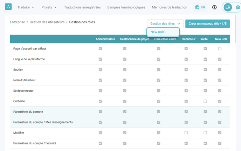Open the help question mark icon
Image resolution: width=241 pixels, height=151 pixels.
pos(214,7)
